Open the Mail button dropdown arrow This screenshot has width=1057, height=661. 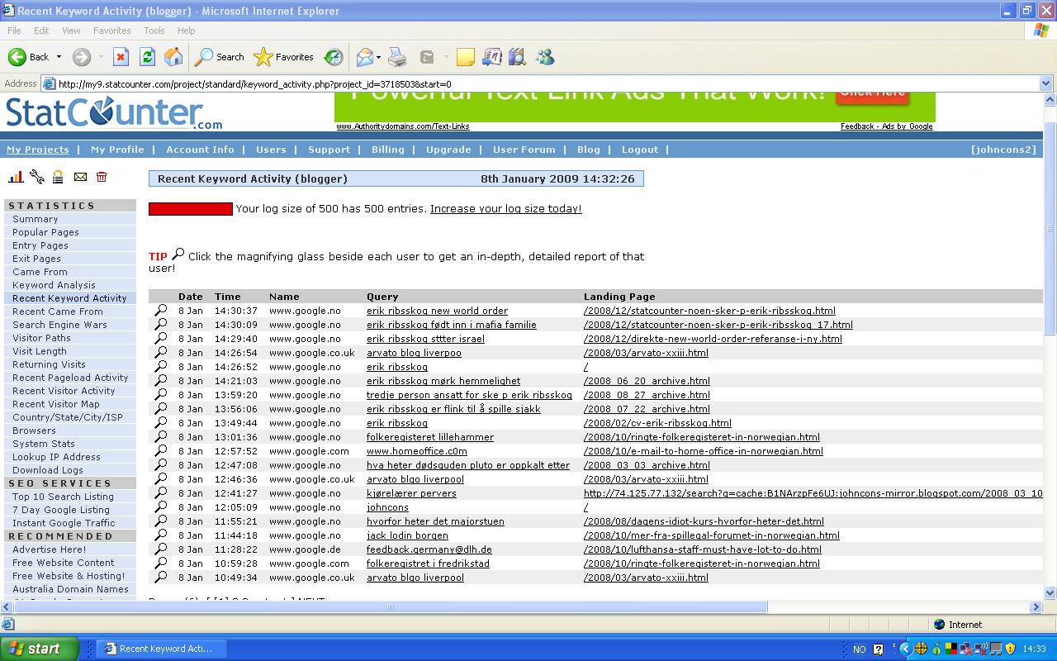pos(378,57)
